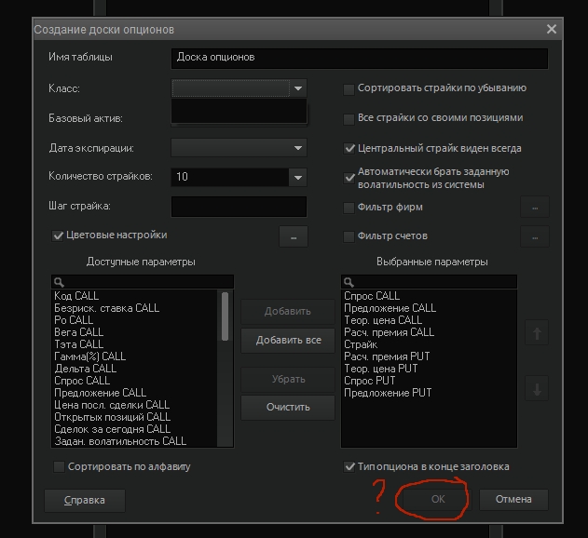Expand 'Количество страйков' dropdown
Viewport: 588px width, 538px height.
pyautogui.click(x=297, y=177)
